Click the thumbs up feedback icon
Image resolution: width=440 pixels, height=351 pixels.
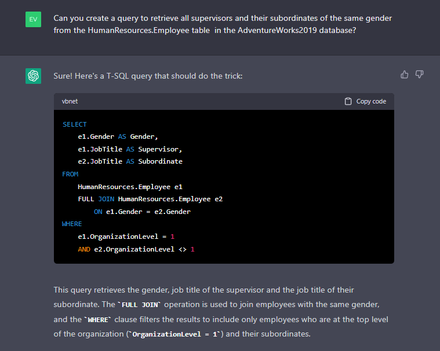405,75
